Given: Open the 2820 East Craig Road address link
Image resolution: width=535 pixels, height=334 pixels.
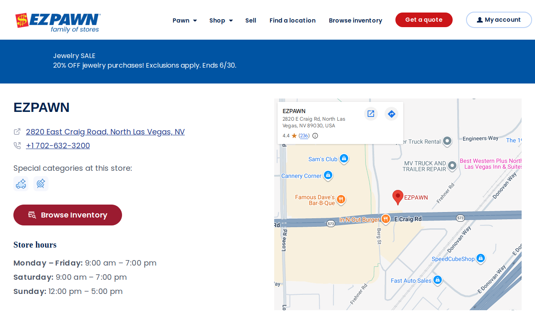Looking at the screenshot, I should (105, 132).
